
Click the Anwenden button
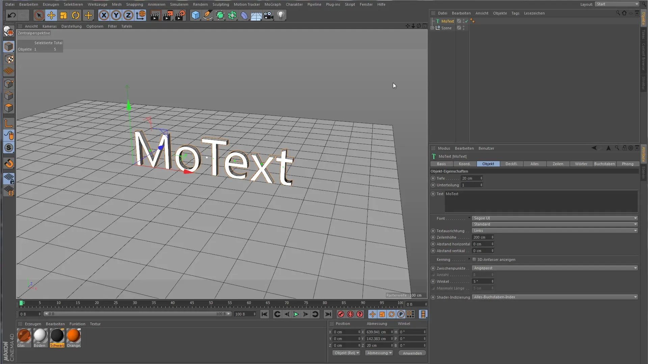pyautogui.click(x=412, y=353)
